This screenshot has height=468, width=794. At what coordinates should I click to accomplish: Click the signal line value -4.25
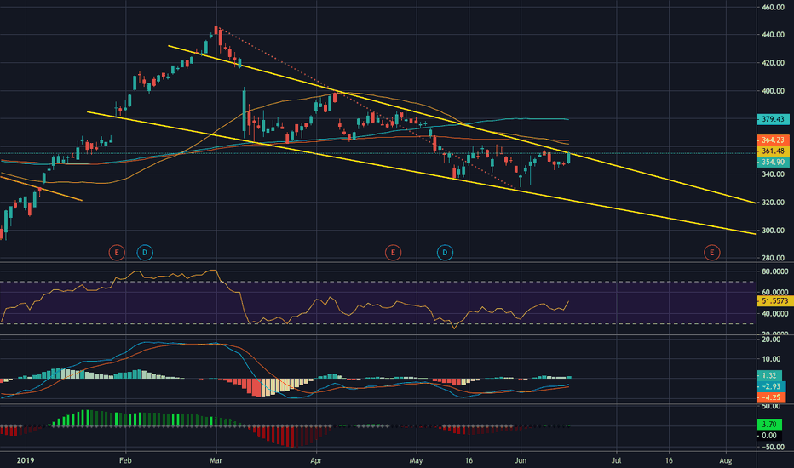[x=771, y=397]
